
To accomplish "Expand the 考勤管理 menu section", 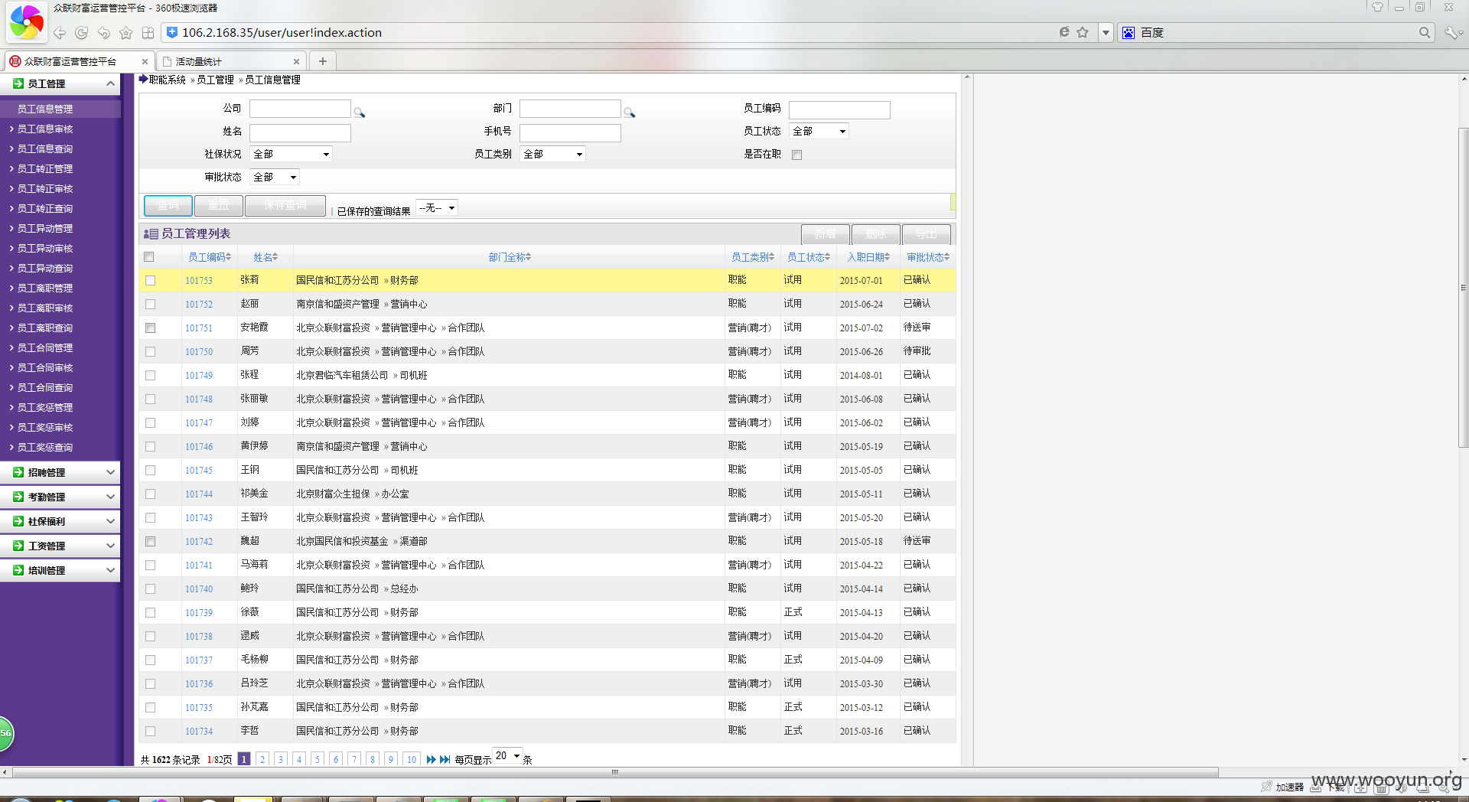I will (60, 497).
